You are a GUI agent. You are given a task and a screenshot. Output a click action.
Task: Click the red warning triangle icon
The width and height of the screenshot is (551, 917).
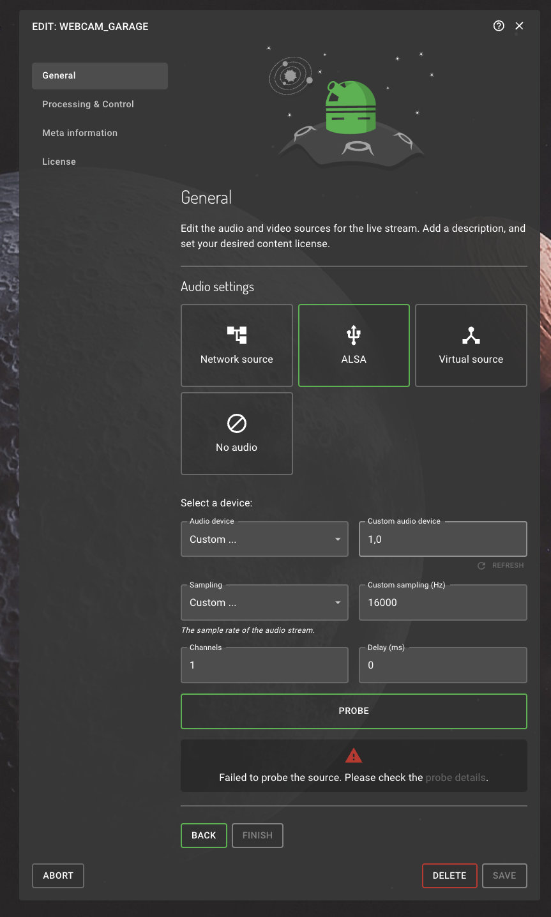[354, 755]
